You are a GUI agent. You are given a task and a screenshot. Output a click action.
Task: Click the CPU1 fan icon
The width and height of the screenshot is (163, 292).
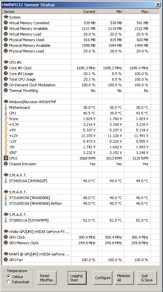pos(6,158)
